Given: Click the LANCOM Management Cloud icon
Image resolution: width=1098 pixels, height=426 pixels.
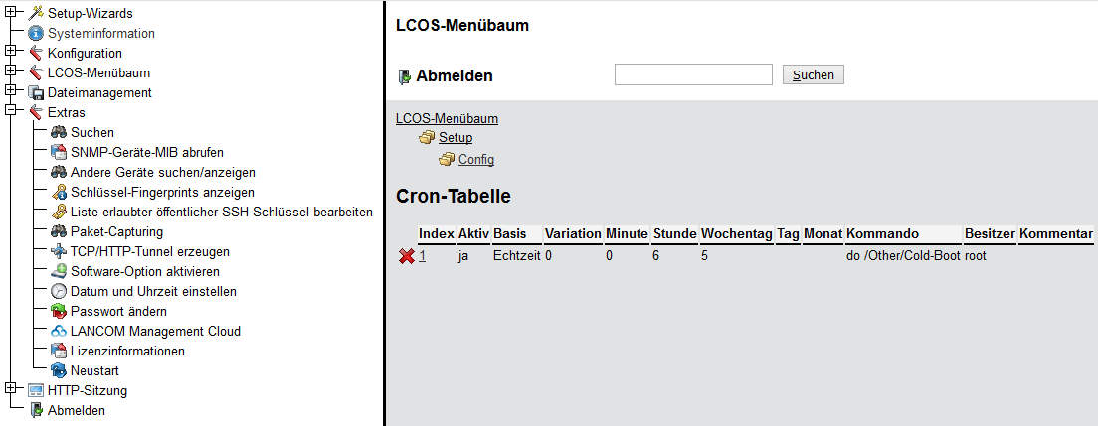Looking at the screenshot, I should (x=59, y=331).
